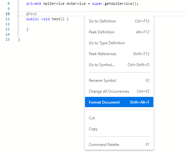Select Change All Occurrences

click(x=119, y=91)
